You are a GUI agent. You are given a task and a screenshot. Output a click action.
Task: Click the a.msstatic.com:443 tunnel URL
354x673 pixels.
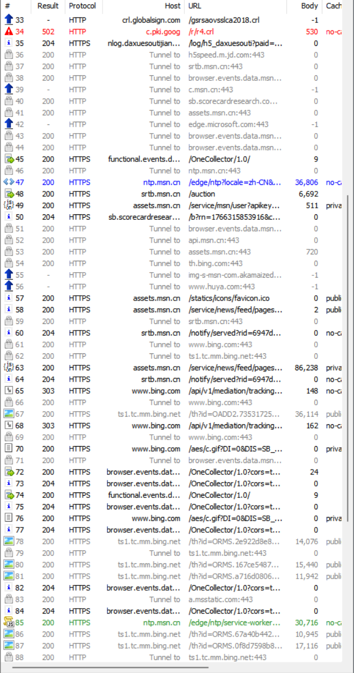coord(220,599)
